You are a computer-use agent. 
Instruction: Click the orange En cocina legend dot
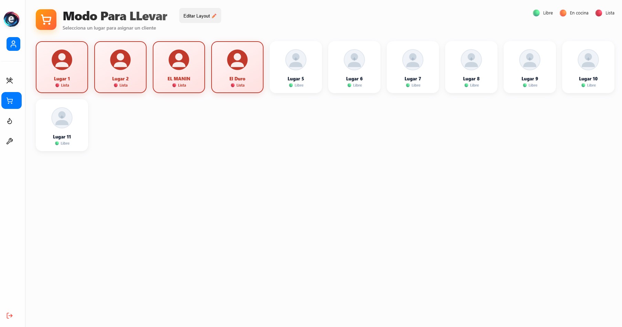point(563,13)
